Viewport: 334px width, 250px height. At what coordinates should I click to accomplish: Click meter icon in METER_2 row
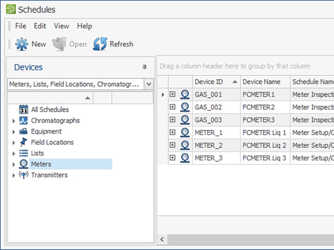pyautogui.click(x=185, y=145)
